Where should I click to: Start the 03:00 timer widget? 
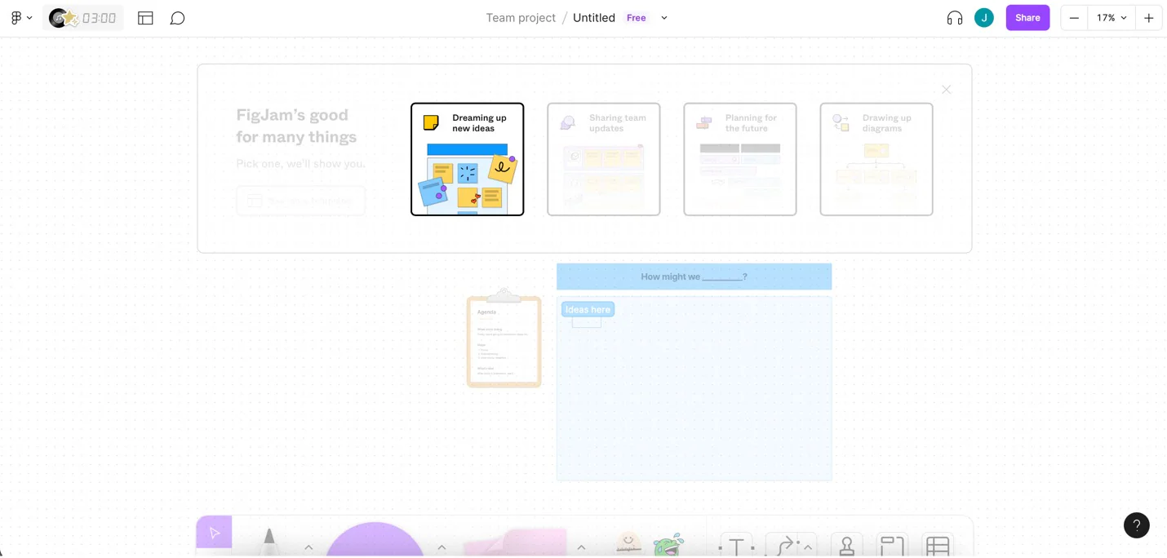(x=83, y=18)
